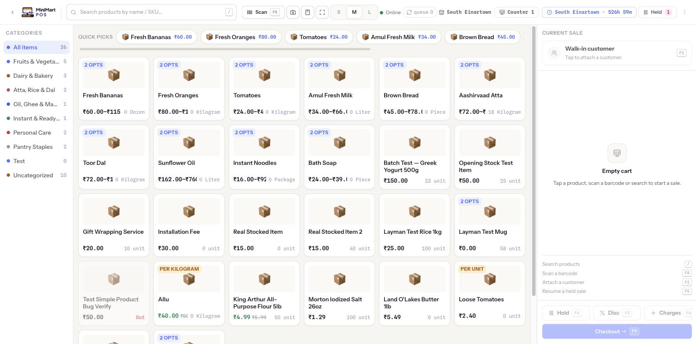The image size is (697, 344).
Task: Click the Hold sale button
Action: pos(565,313)
